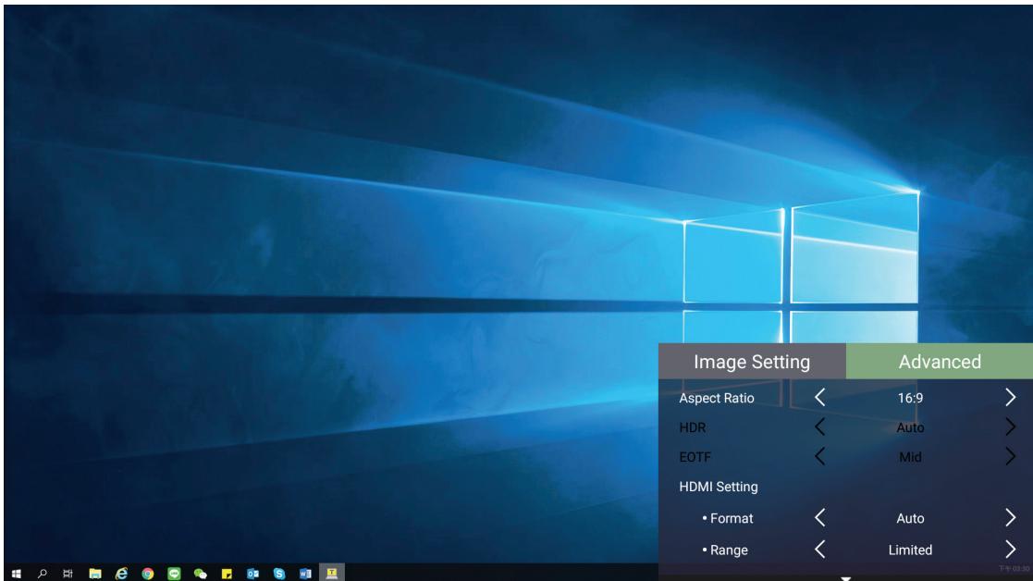Launch Internet Explorer from taskbar
This screenshot has height=581, width=1033.
[x=121, y=574]
